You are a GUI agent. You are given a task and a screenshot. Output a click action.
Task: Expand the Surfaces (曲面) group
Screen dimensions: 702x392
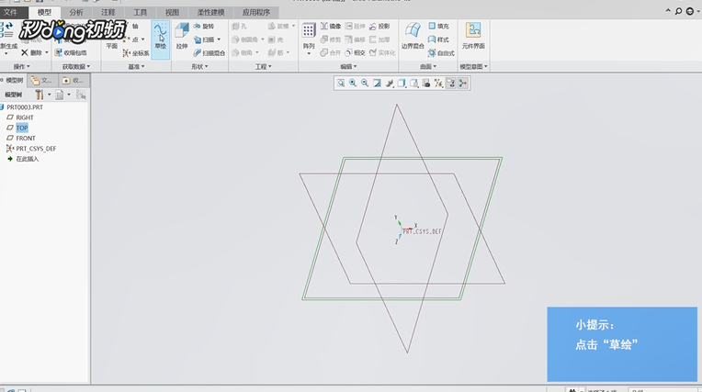tap(428, 67)
